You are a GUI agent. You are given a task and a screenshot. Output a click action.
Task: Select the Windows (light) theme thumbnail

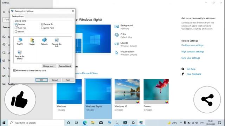98,91
